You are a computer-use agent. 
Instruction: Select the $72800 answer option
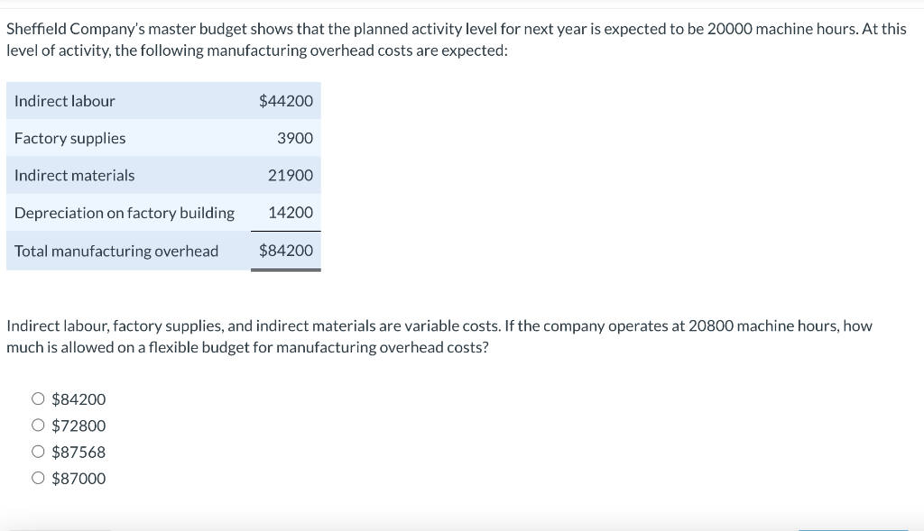(x=38, y=425)
